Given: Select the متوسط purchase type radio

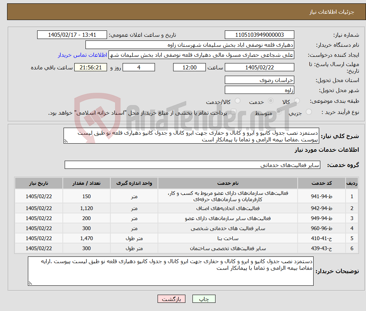Looking at the screenshot, I should coord(279,112).
